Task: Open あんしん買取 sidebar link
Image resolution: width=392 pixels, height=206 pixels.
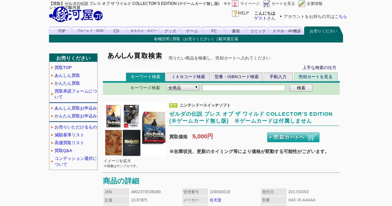Action: (x=67, y=76)
